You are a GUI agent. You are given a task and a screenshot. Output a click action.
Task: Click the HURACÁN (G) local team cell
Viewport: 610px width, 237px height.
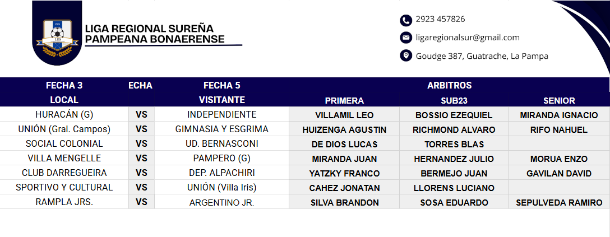(x=64, y=115)
